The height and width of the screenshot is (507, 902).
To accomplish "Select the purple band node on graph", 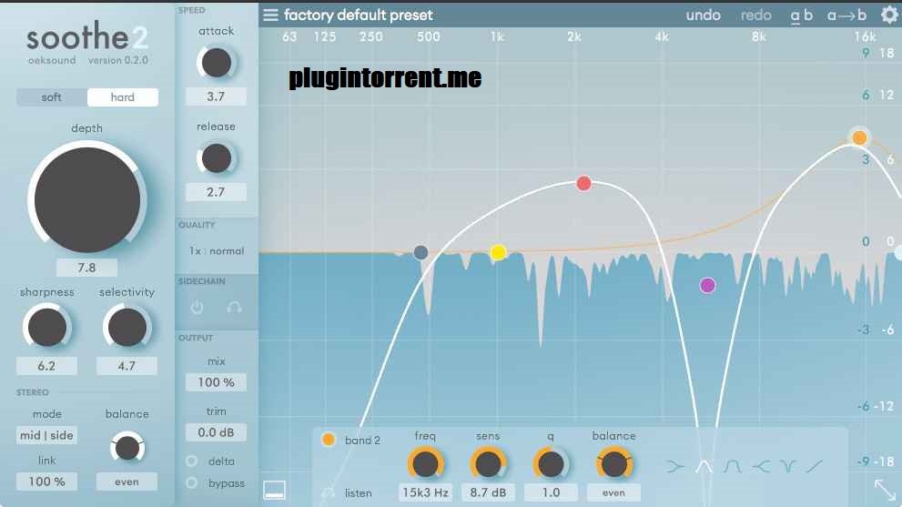I will [707, 285].
